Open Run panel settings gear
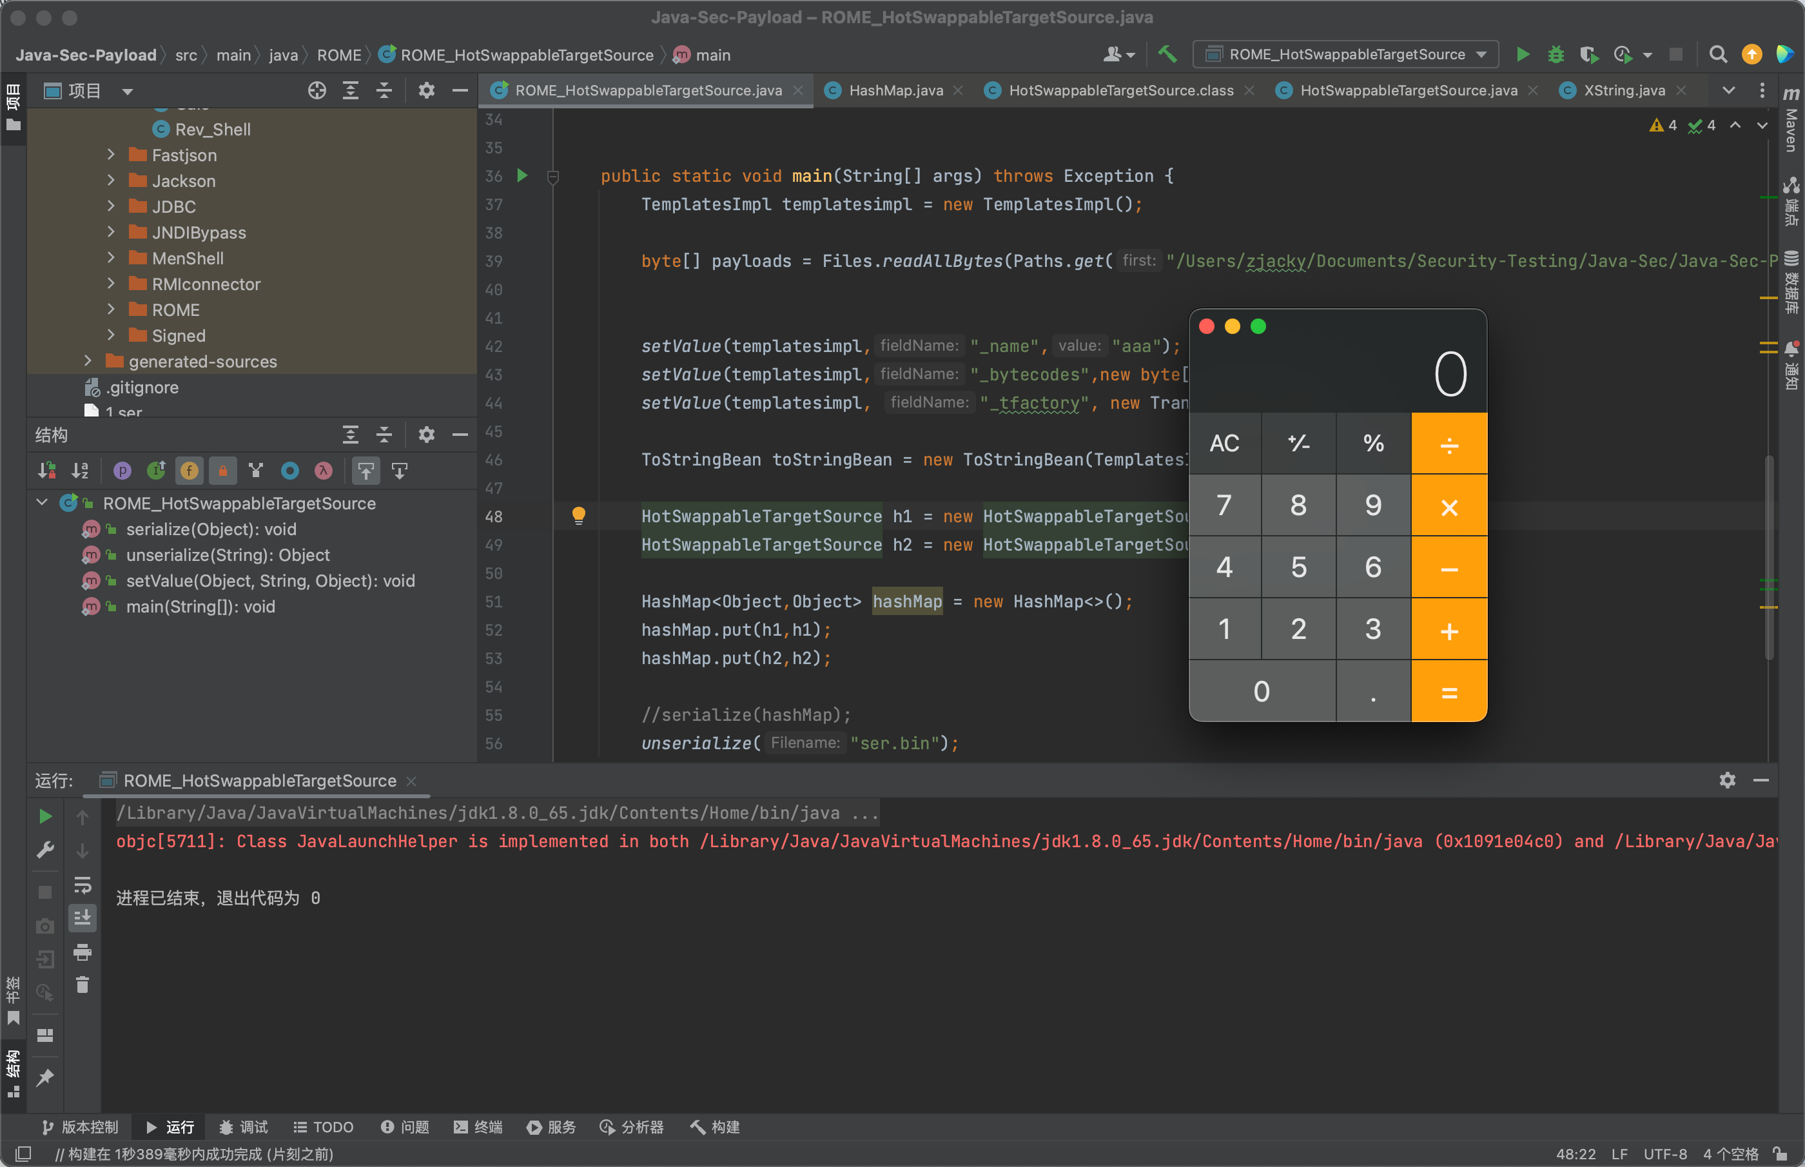Screen dimensions: 1805x1167 pos(1727,780)
